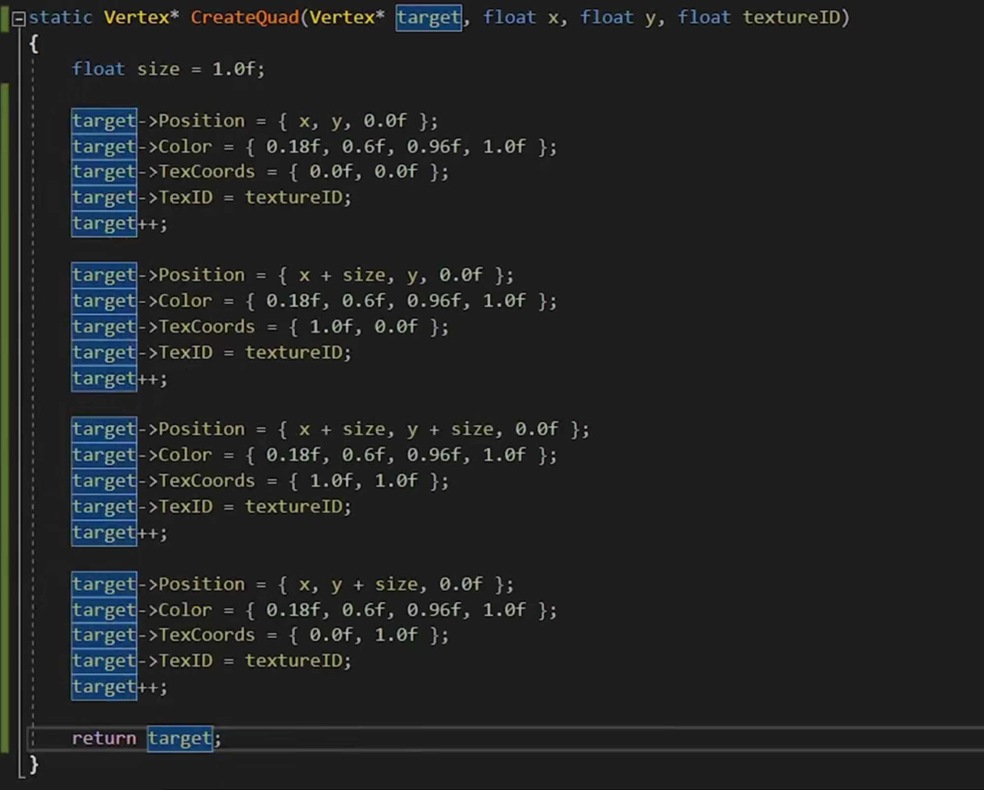Click the textureID parameter in function signature
Image resolution: width=984 pixels, height=790 pixels.
point(790,18)
